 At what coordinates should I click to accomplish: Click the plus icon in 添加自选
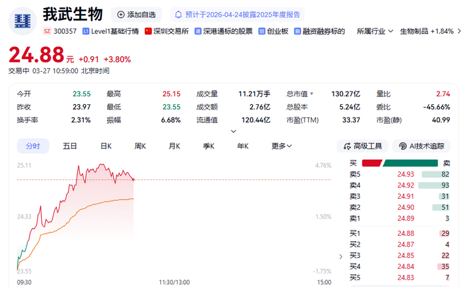click(120, 15)
